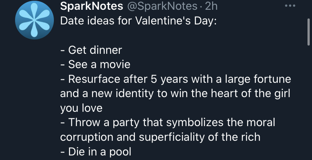Click the "Die in a pool" line
The width and height of the screenshot is (312, 160).
96,151
